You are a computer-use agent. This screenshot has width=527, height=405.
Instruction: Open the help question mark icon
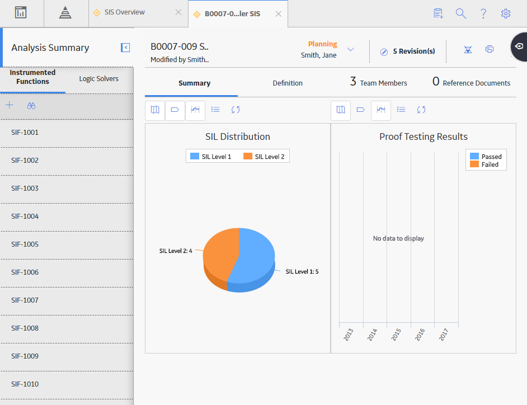tap(483, 13)
